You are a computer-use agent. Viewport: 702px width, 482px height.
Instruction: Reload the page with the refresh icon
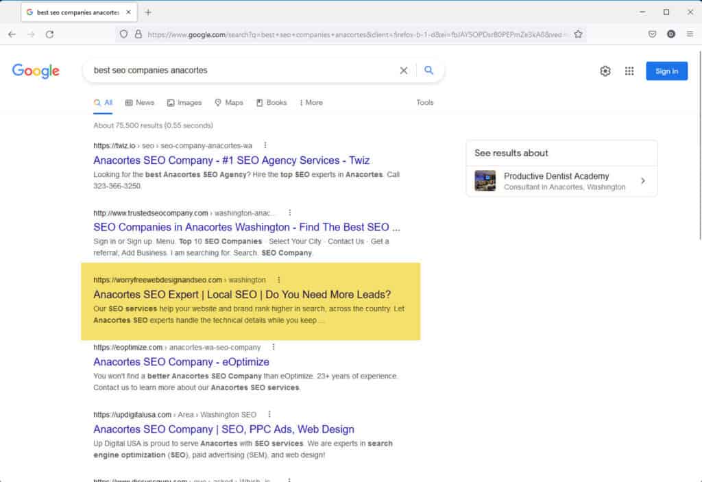[x=49, y=34]
